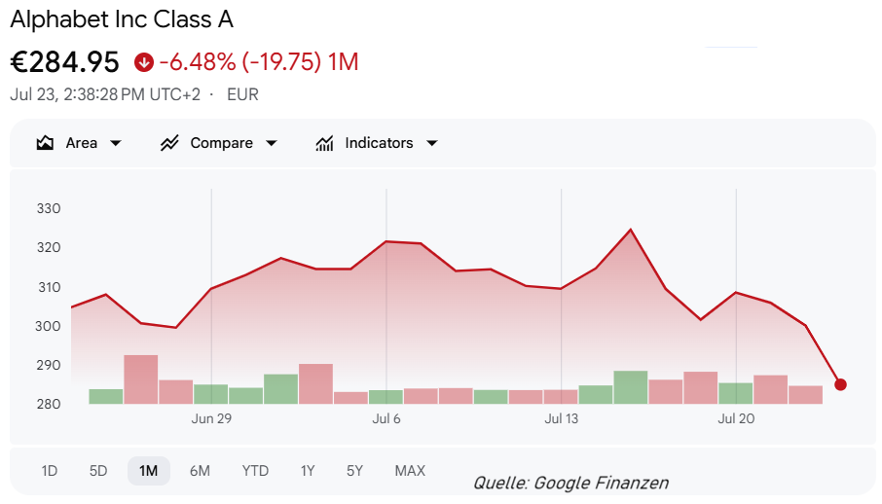The image size is (882, 504).
Task: Click the chart peak near Jul 15
Action: [x=631, y=230]
